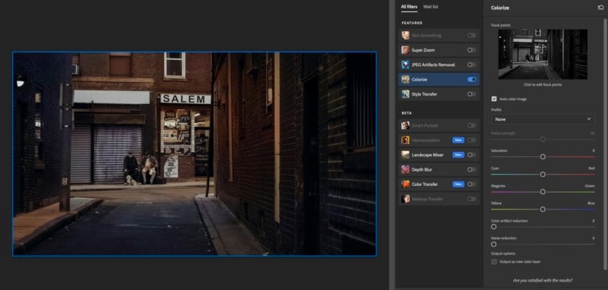The height and width of the screenshot is (290, 608).
Task: Toggle the Makeup Transfer switch
Action: [x=471, y=199]
